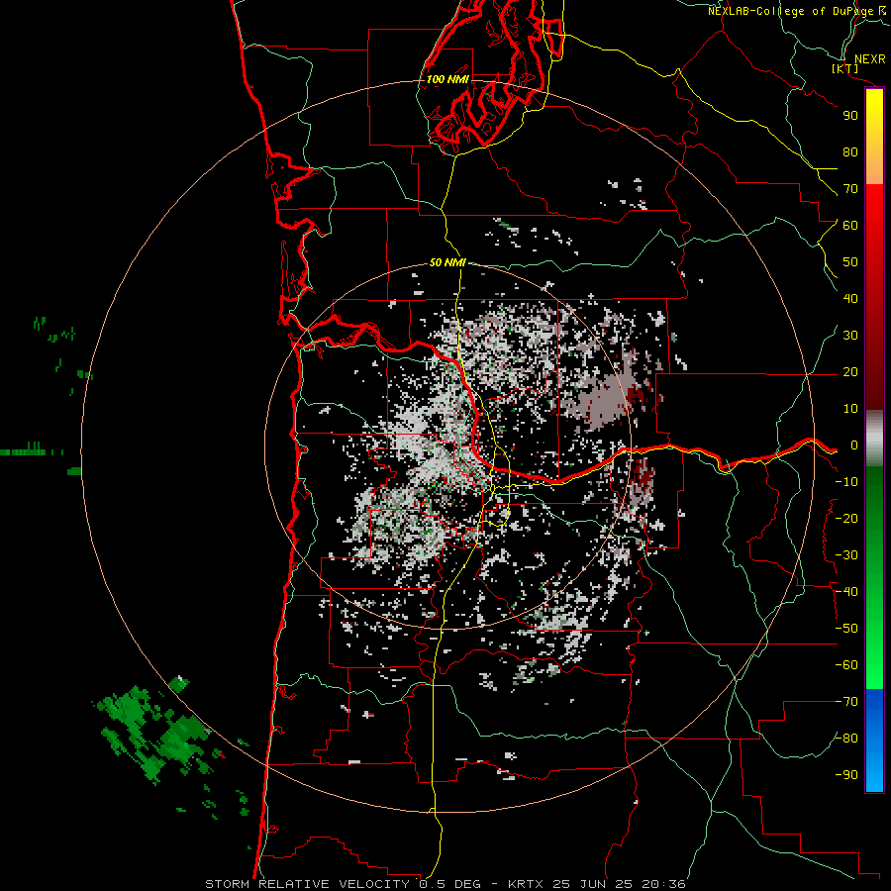
Task: Click the 0.5 DEG elevation text
Action: (x=449, y=884)
